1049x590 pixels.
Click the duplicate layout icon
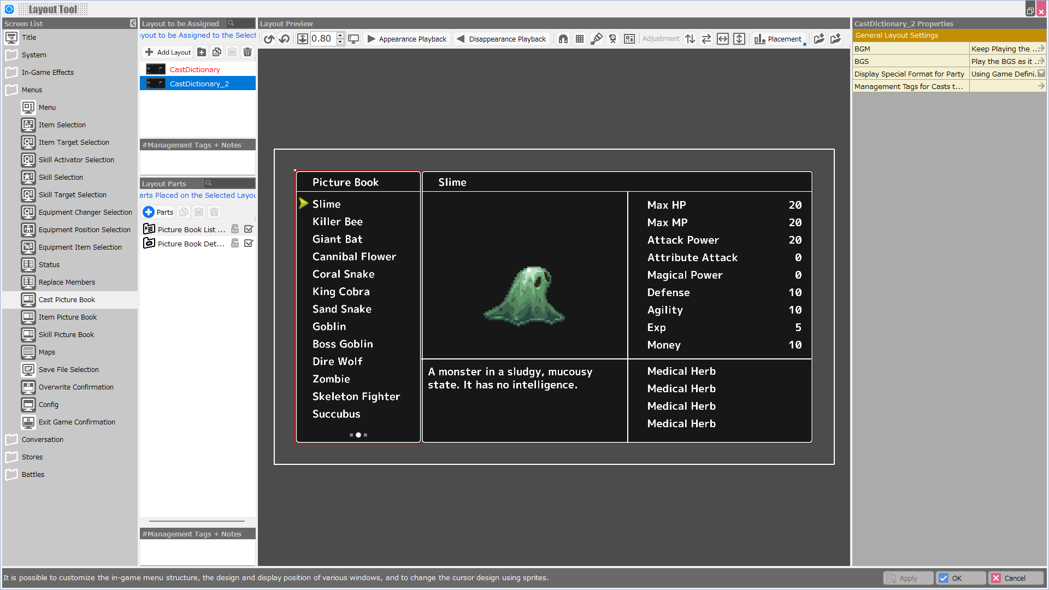point(217,52)
